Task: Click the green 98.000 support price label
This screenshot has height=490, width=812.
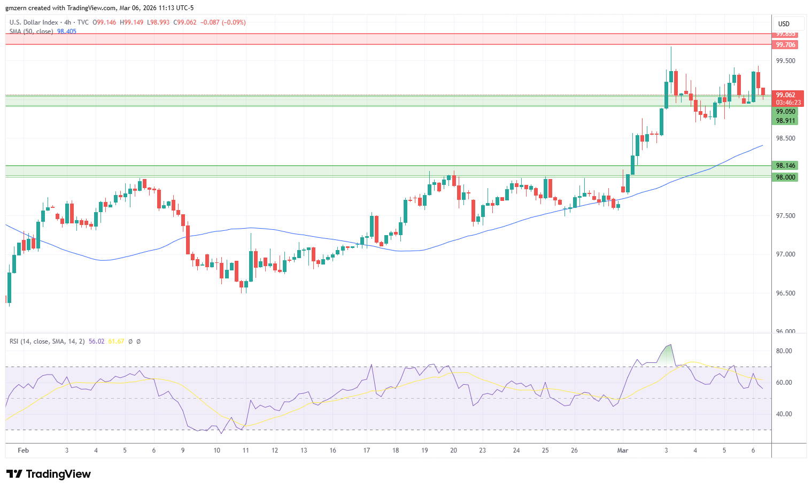Action: (x=786, y=177)
